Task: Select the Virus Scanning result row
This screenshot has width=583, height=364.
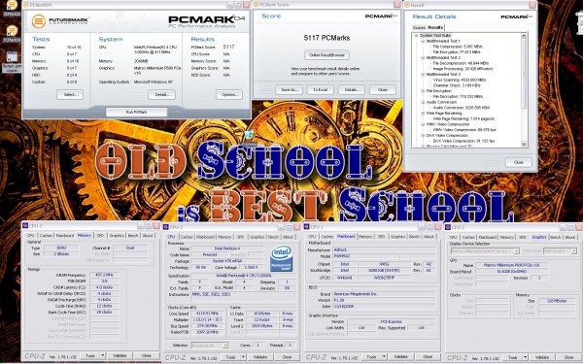Action: pos(460,80)
